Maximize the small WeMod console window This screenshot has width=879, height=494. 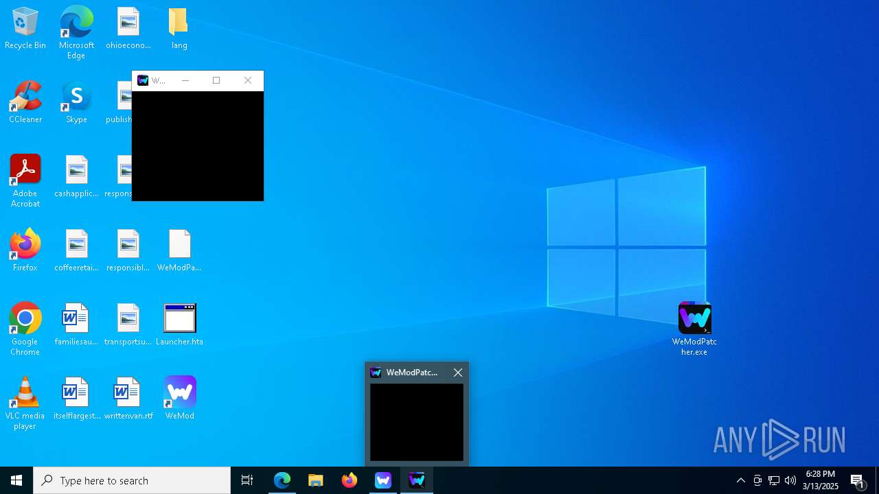coord(216,80)
